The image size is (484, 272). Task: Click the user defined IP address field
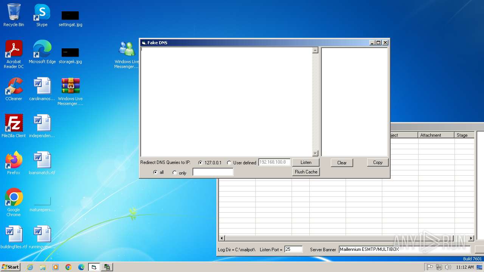click(275, 162)
